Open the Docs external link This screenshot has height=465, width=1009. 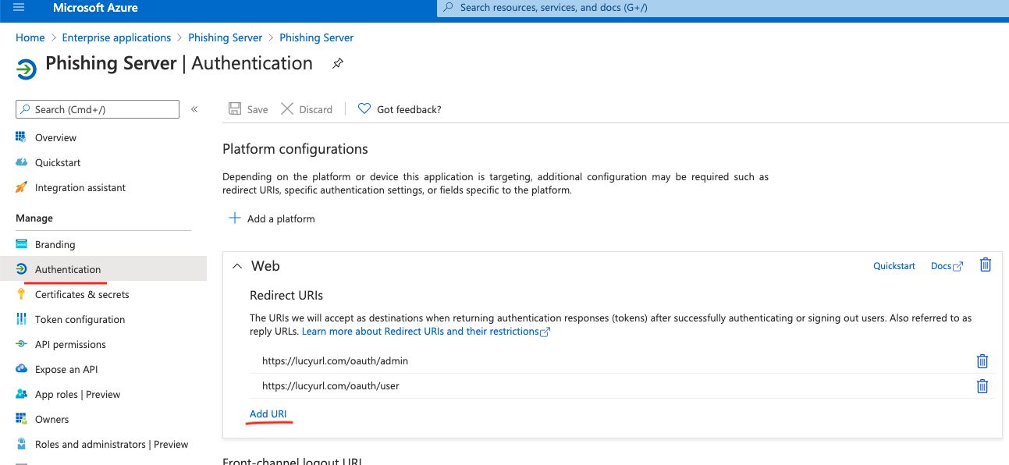[947, 266]
